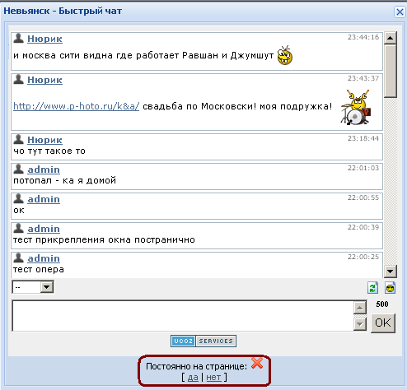Open the '--' dropdown below messages
This screenshot has height=390, width=407.
coord(33,287)
